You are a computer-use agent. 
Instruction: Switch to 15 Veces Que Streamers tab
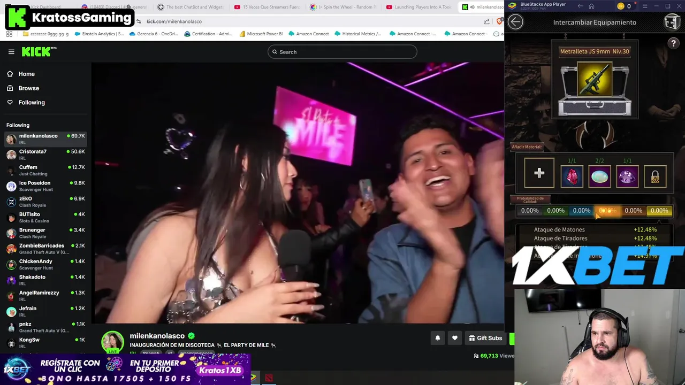[x=268, y=7]
